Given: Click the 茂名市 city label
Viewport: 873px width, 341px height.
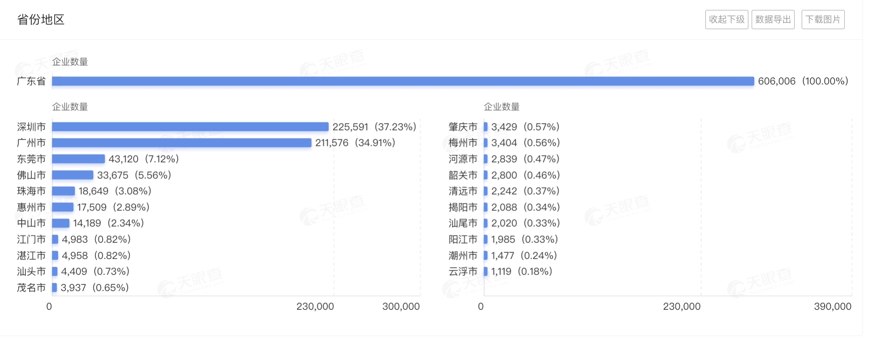Looking at the screenshot, I should (31, 288).
